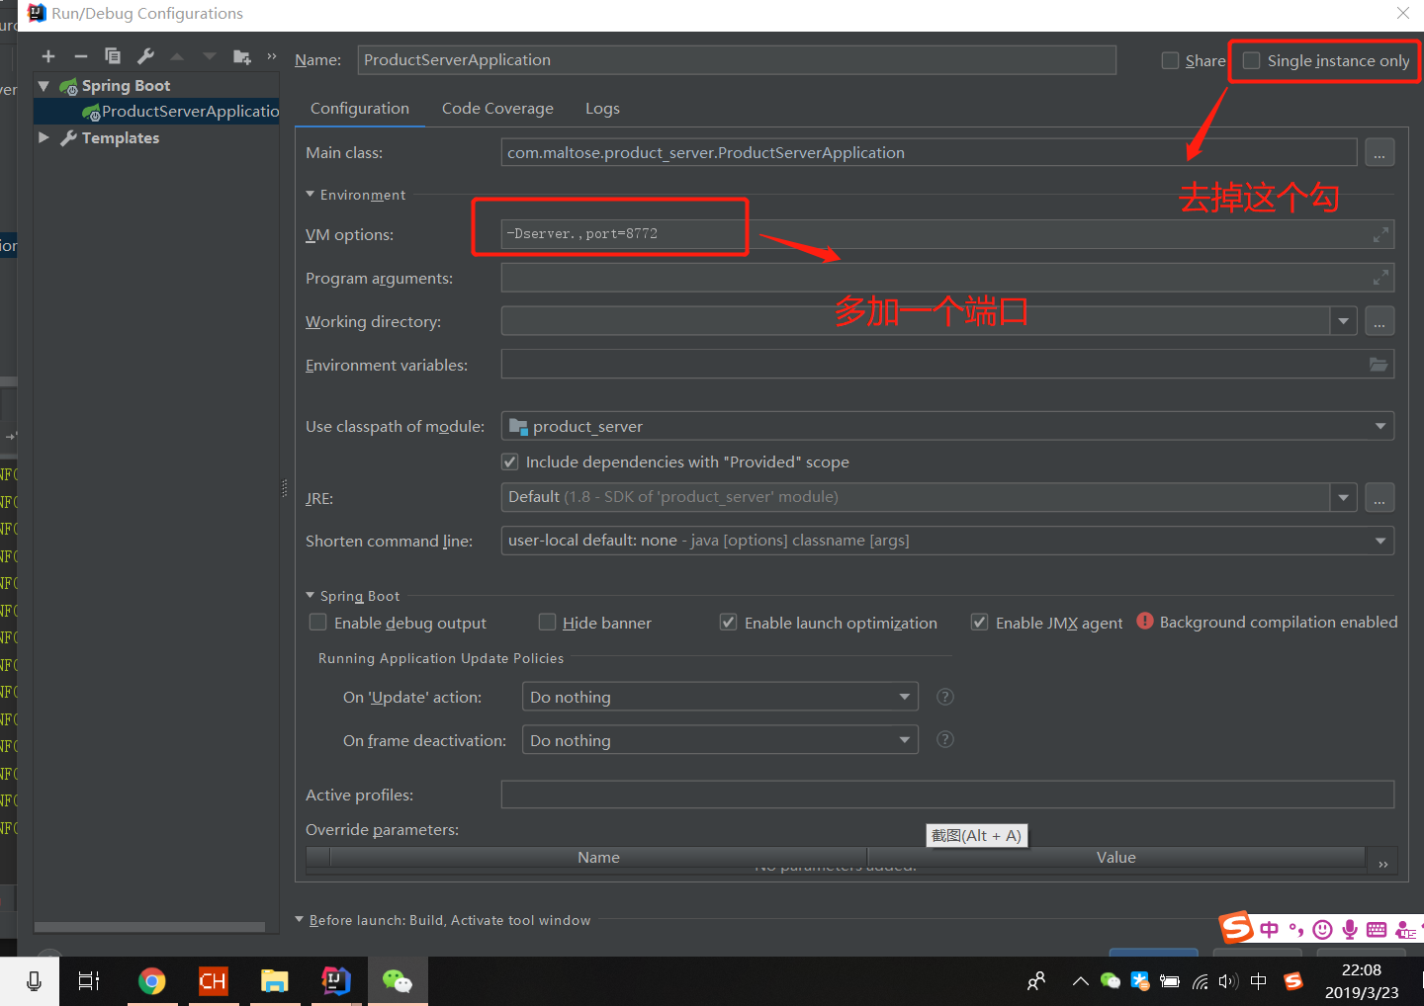
Task: Click Sogou input microphone icon
Action: pos(1350,929)
